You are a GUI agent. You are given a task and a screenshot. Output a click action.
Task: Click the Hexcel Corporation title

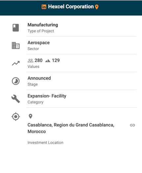pos(71,7)
